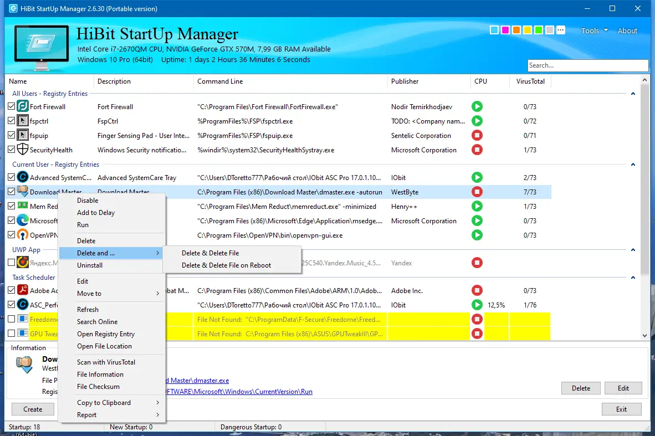Viewport: 655px width, 436px height.
Task: Click the red stopped icon for fspuip
Action: (477, 135)
